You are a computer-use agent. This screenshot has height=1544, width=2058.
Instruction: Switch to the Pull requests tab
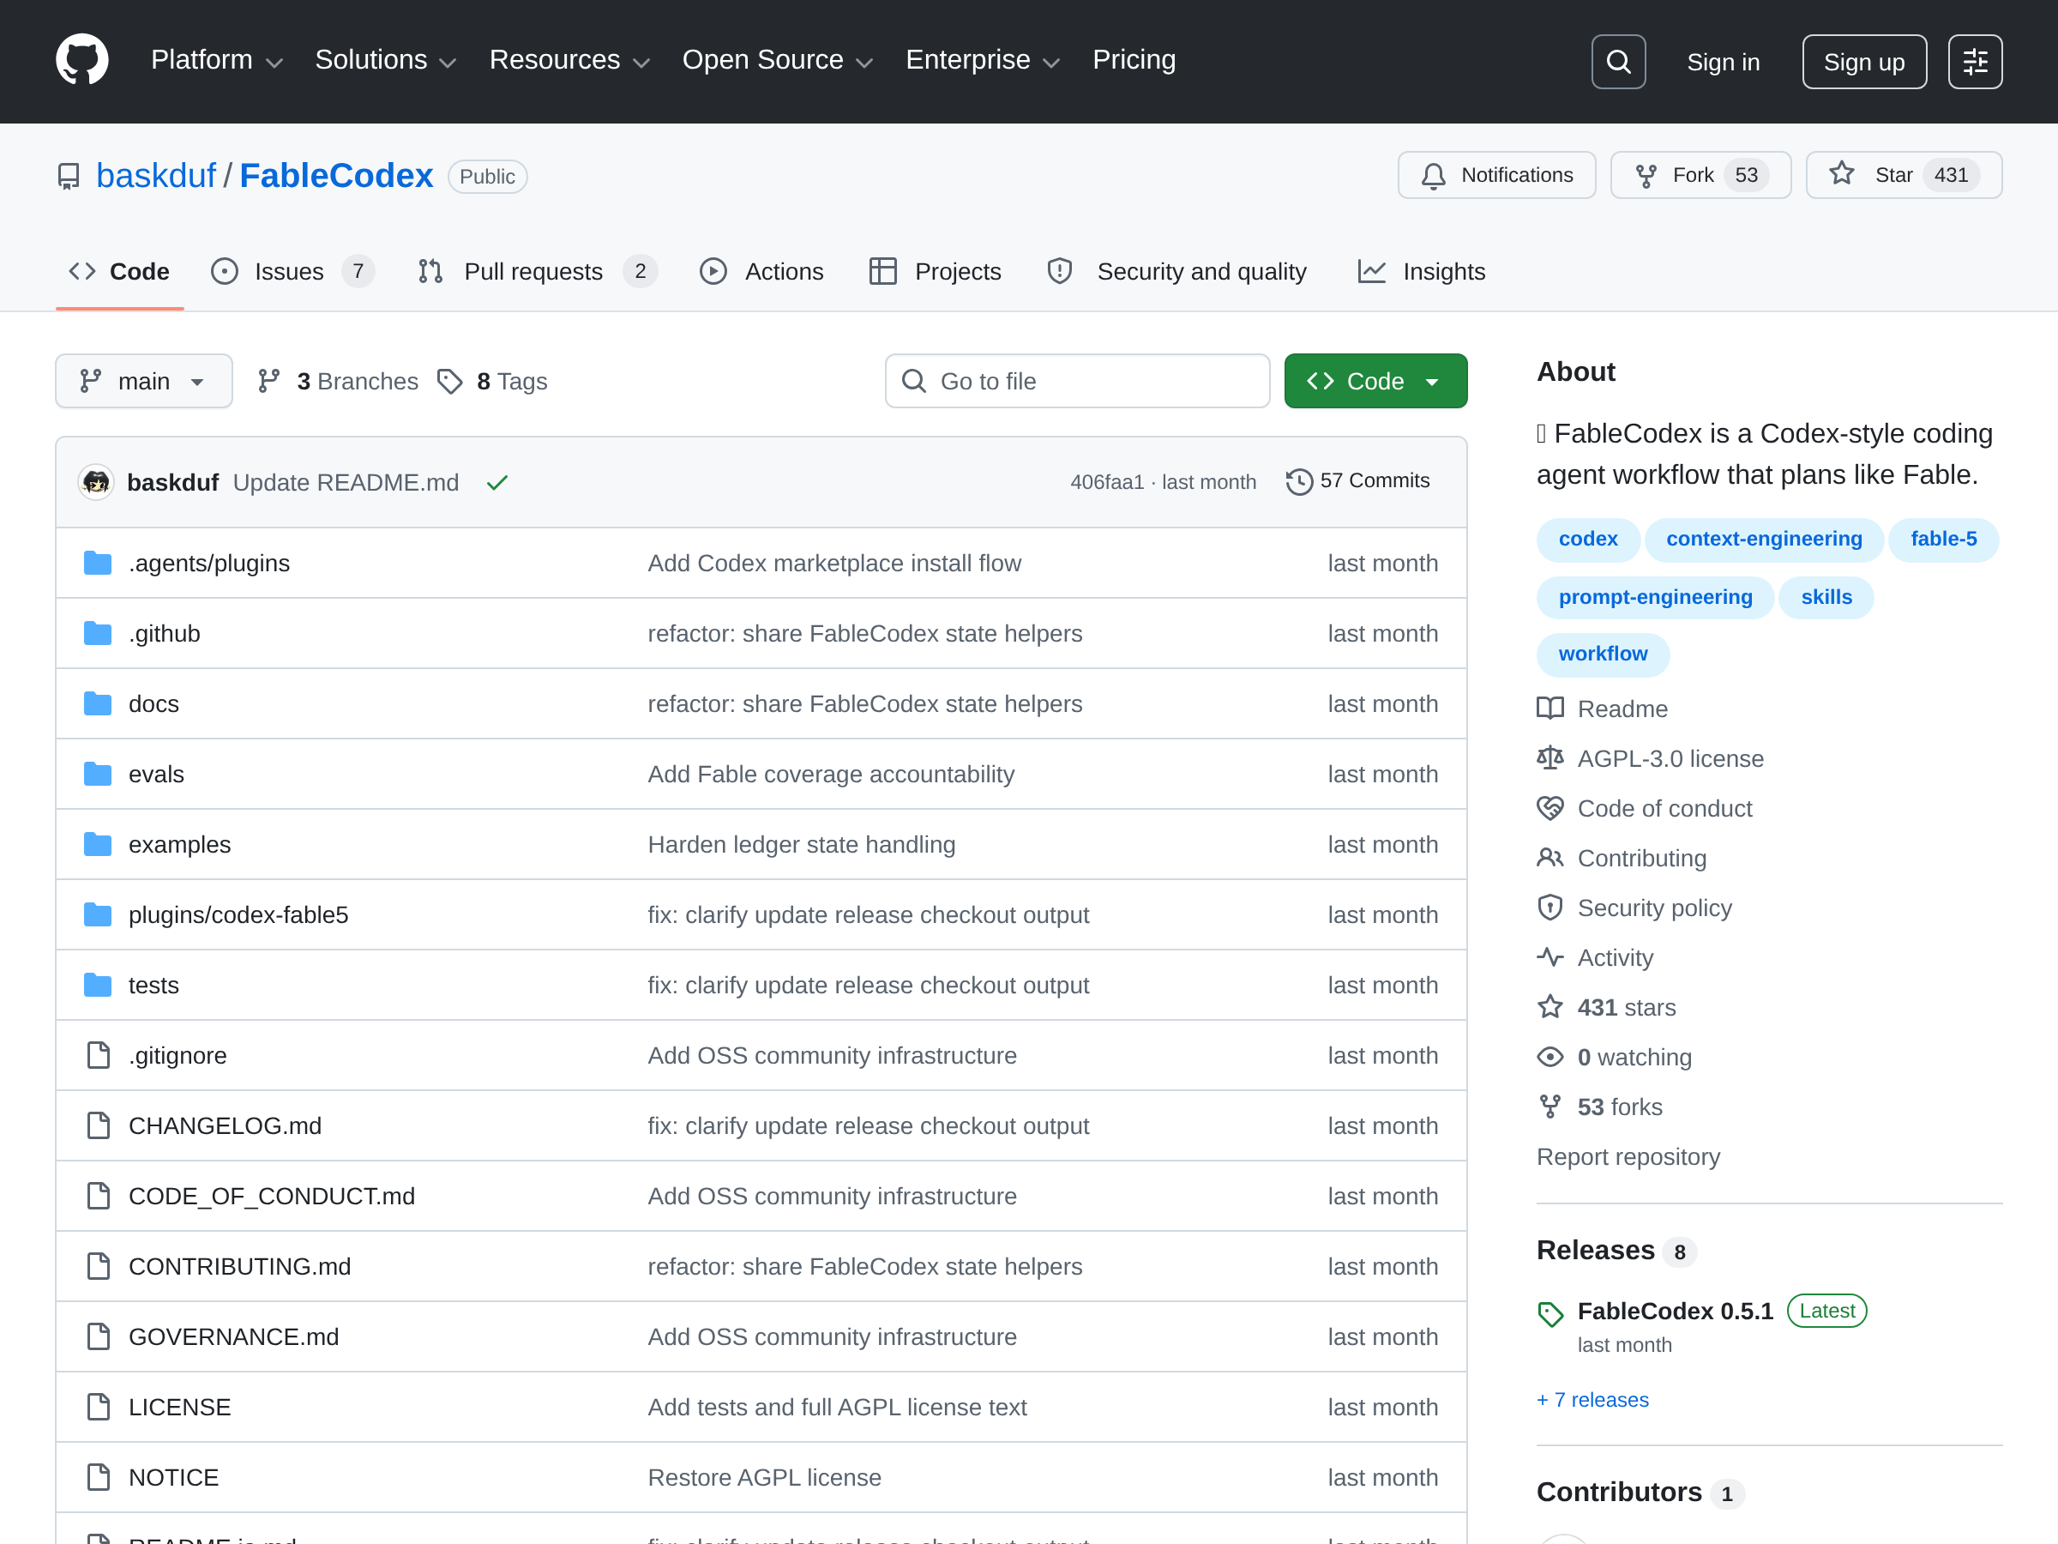(537, 272)
